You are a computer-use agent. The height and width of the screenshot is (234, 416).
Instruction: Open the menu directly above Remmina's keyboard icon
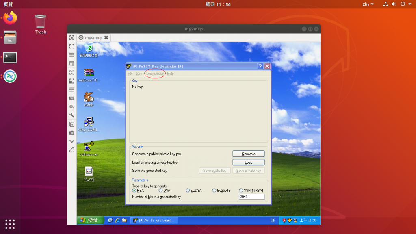click(x=72, y=90)
